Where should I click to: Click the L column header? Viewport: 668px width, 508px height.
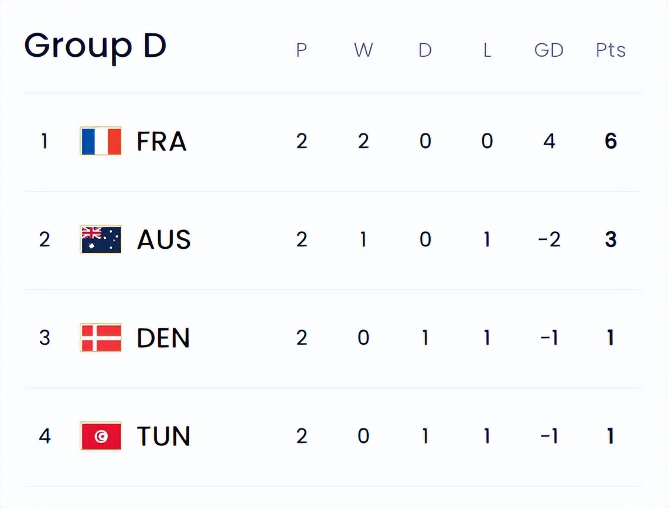(x=486, y=50)
